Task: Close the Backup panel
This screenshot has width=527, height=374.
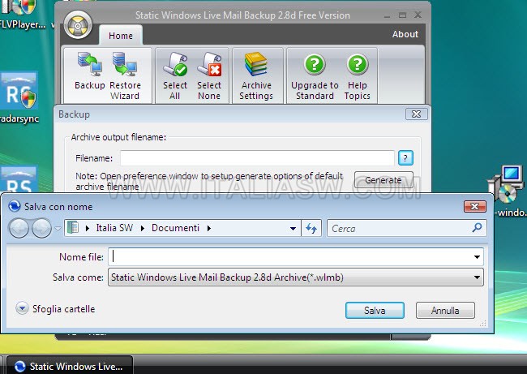Action: point(416,114)
